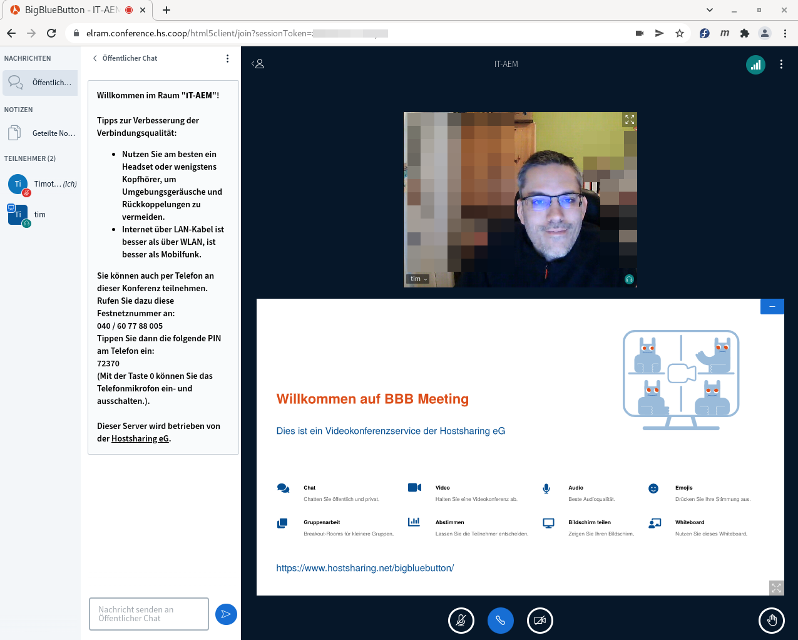Toggle the user list panel icon
The image size is (798, 640).
tap(258, 64)
